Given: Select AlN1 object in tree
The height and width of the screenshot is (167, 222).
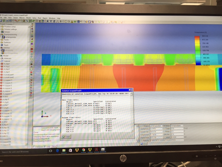Looking at the screenshot, I should pos(5,97).
